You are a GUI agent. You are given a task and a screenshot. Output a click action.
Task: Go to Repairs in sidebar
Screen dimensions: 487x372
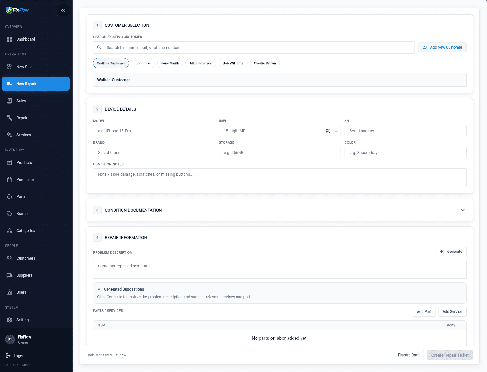click(23, 118)
